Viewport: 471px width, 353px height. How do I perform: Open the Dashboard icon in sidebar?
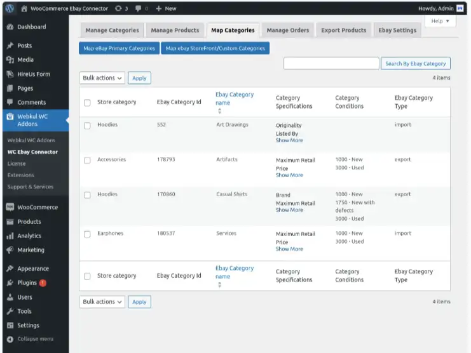click(x=10, y=27)
